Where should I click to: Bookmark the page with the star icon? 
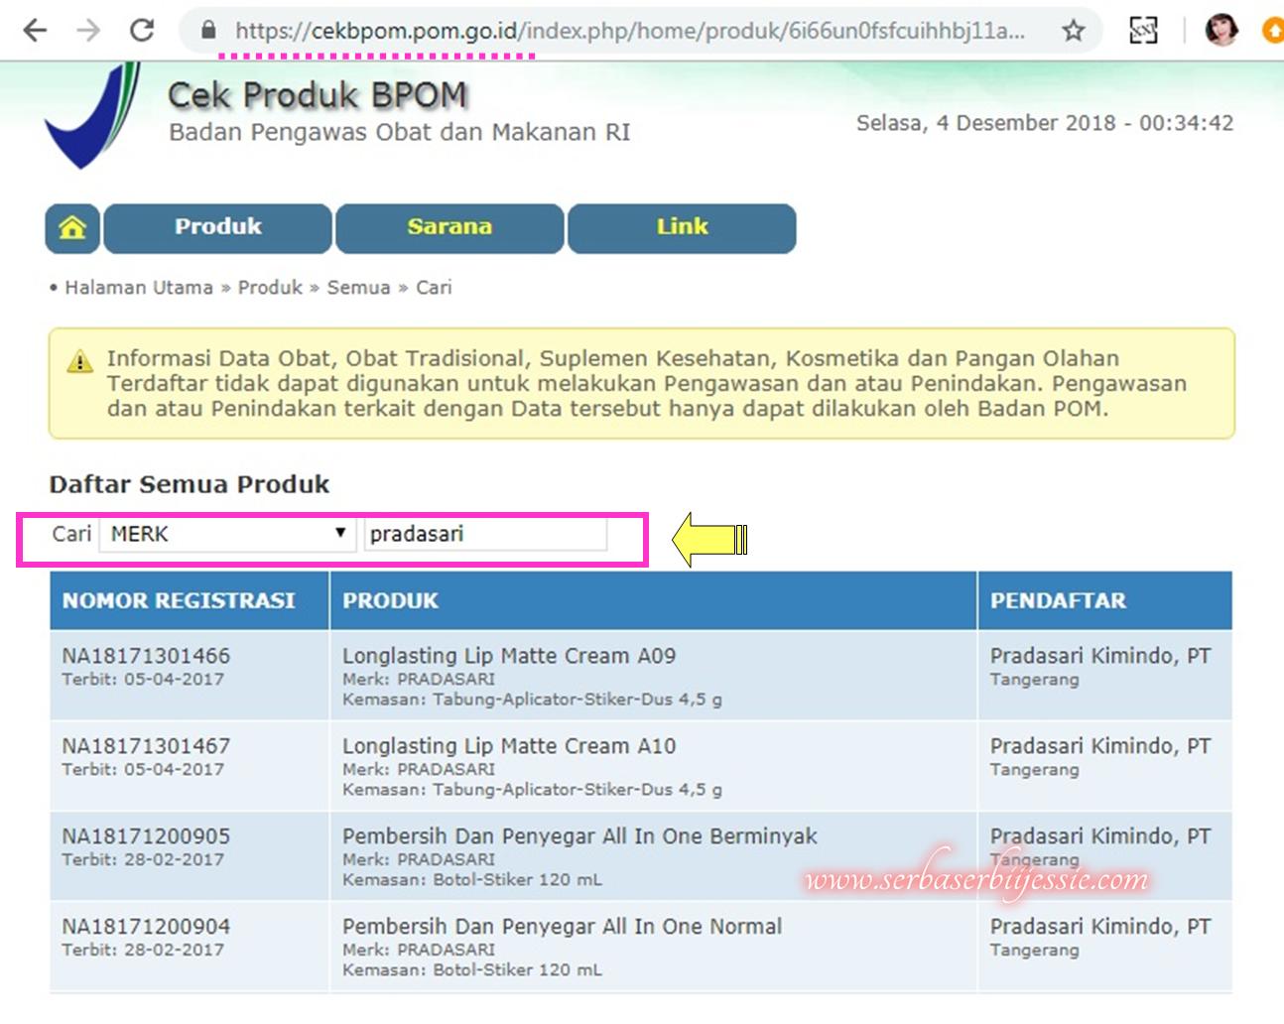click(1073, 31)
